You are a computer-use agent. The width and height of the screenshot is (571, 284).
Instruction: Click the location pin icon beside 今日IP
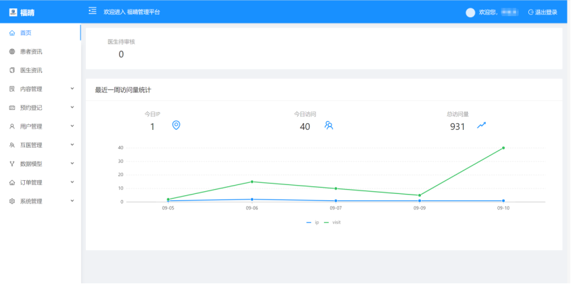click(x=176, y=125)
